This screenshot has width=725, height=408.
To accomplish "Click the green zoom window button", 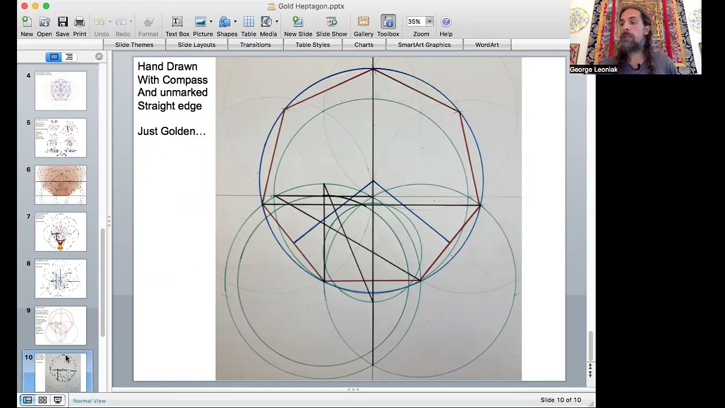I will tap(46, 6).
